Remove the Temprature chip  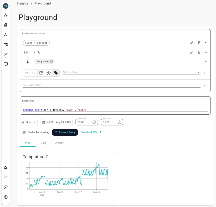pos(51,61)
